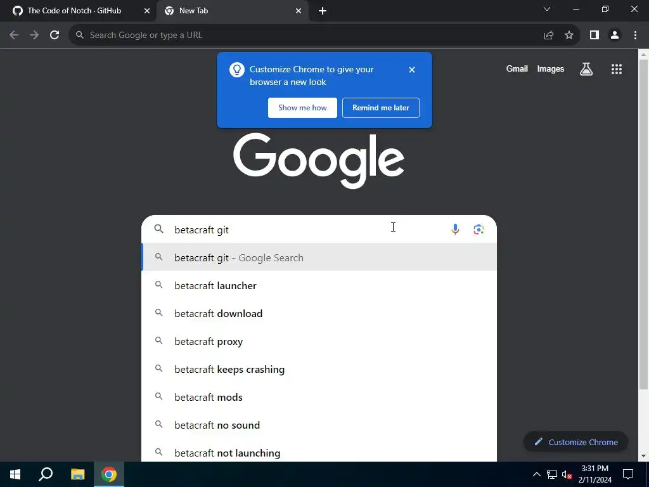Click the muted volume tray icon
The width and height of the screenshot is (649, 487).
point(567,474)
